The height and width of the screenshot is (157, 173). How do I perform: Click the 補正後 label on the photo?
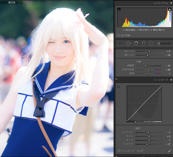(x=12, y=2)
